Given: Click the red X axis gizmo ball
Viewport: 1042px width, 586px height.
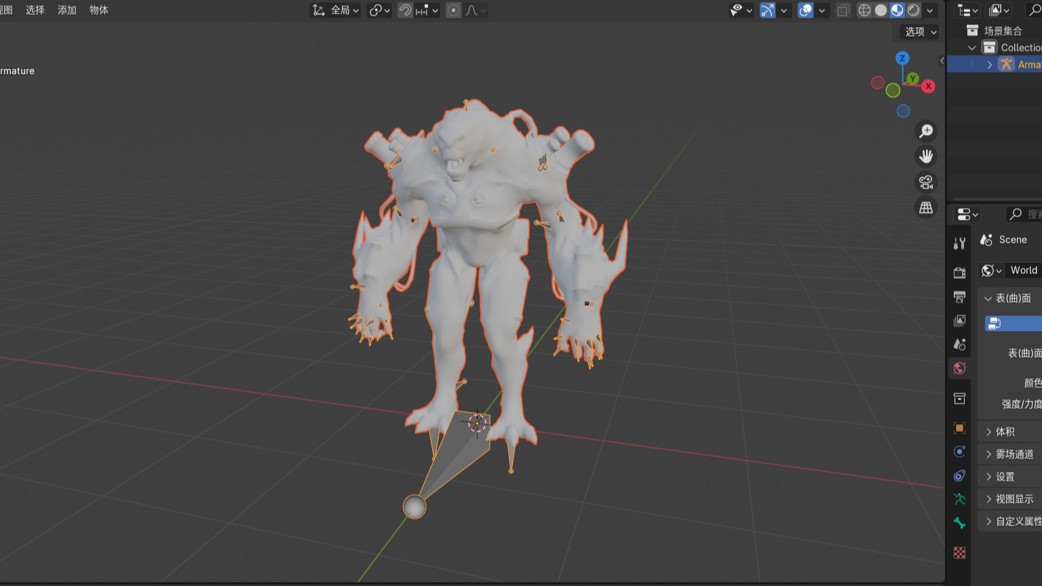Looking at the screenshot, I should (928, 86).
